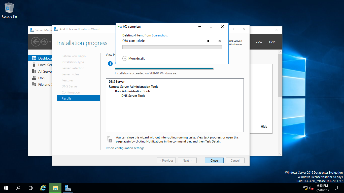Click the Windows Start button
Viewport: 344px width, 193px height.
(6, 188)
